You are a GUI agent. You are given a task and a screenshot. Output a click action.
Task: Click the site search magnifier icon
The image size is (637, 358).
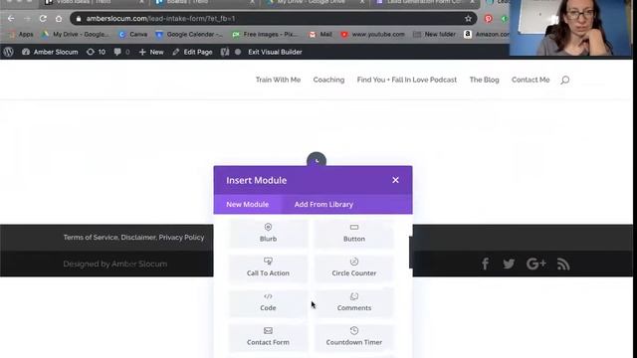[565, 80]
